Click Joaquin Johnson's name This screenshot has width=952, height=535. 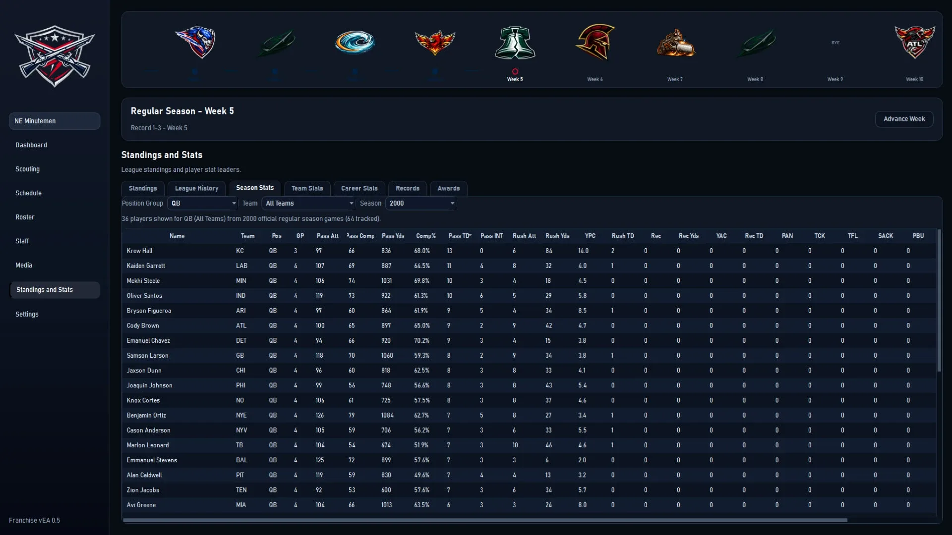[x=149, y=385]
